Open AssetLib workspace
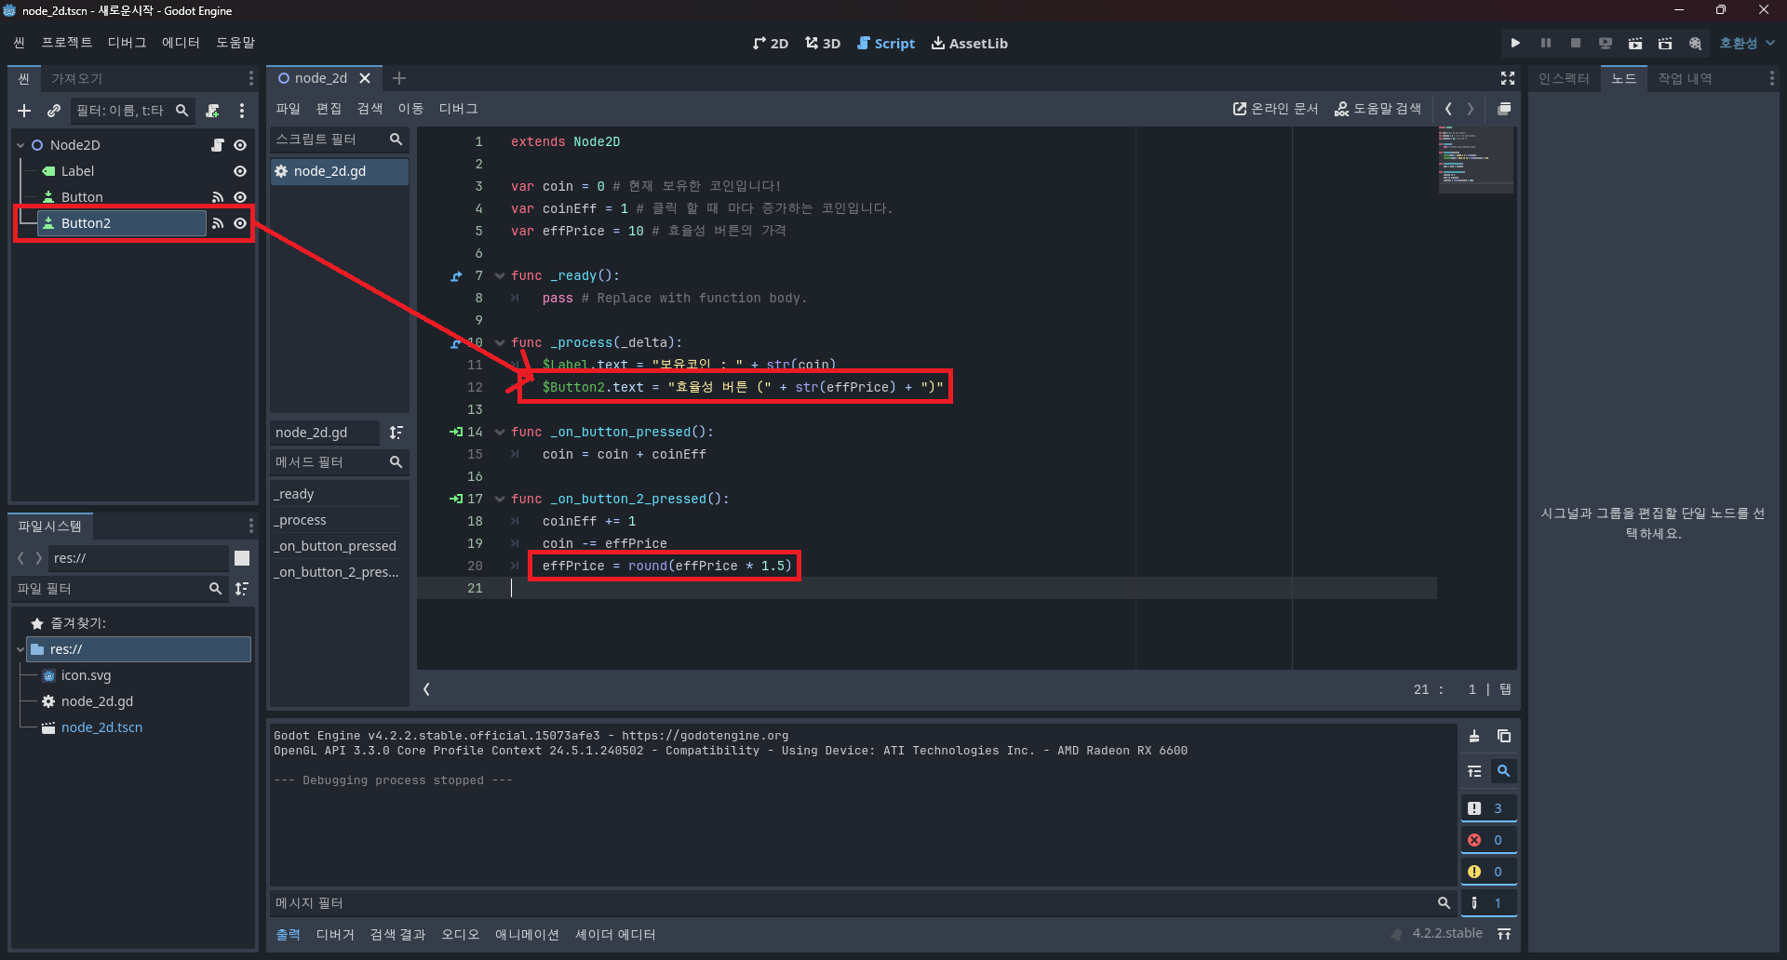The image size is (1787, 960). [970, 44]
